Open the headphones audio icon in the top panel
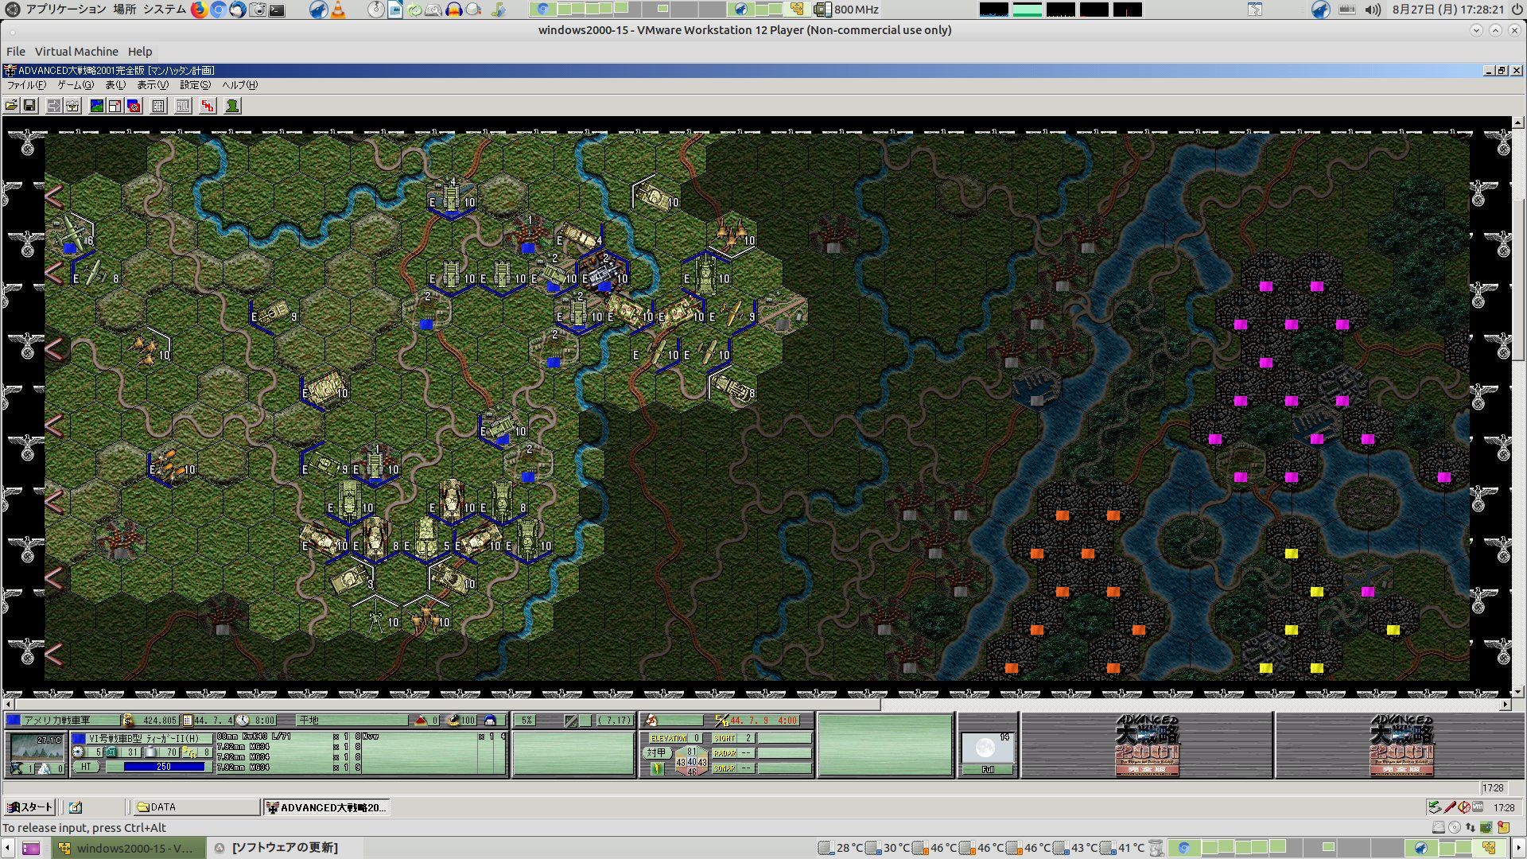1527x859 pixels. click(x=454, y=10)
